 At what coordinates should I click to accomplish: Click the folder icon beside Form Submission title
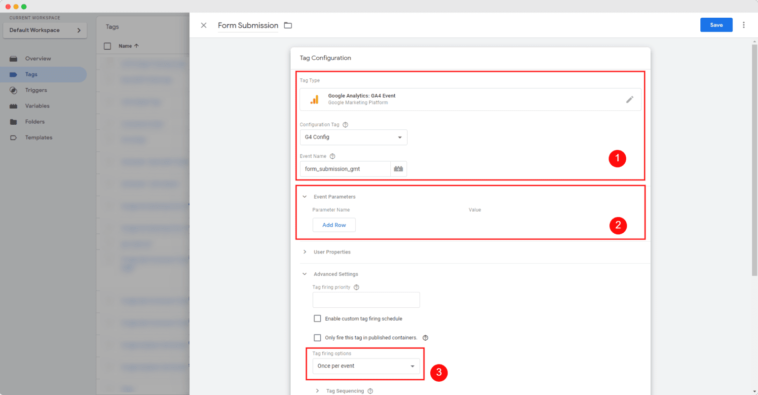point(288,25)
